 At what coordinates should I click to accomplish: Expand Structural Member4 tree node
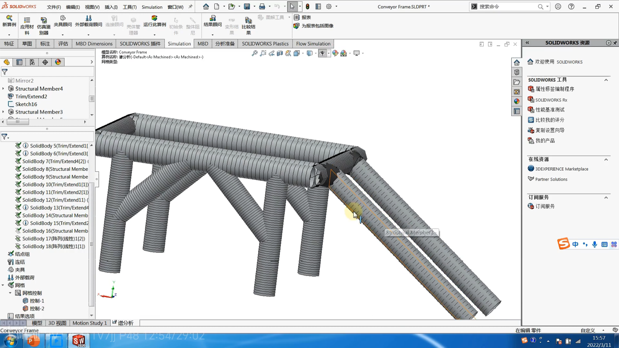click(x=3, y=88)
